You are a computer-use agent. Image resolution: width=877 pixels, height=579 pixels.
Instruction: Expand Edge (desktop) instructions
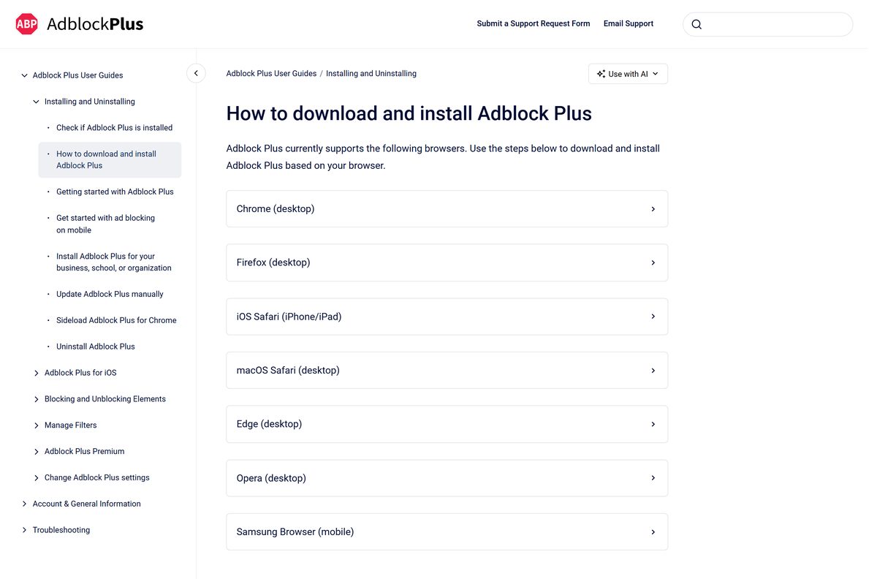coord(447,424)
